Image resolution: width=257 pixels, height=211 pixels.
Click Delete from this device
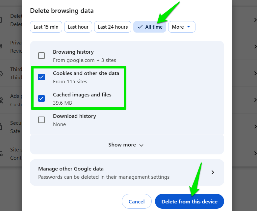pyautogui.click(x=190, y=201)
